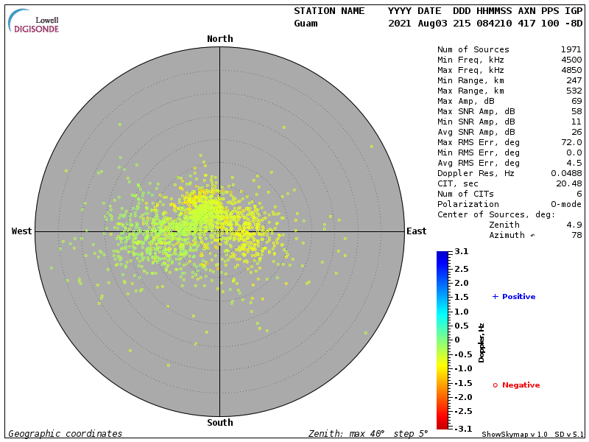Click the Lowell Digisonde logo
The height and width of the screenshot is (442, 589).
click(34, 21)
